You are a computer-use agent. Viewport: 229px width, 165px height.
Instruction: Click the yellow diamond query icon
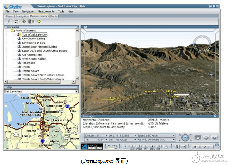(39, 22)
